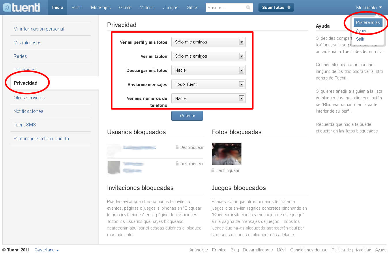Viewport: 388px width, 258px height.
Task: Open the Empleo footer link
Action: point(219,250)
